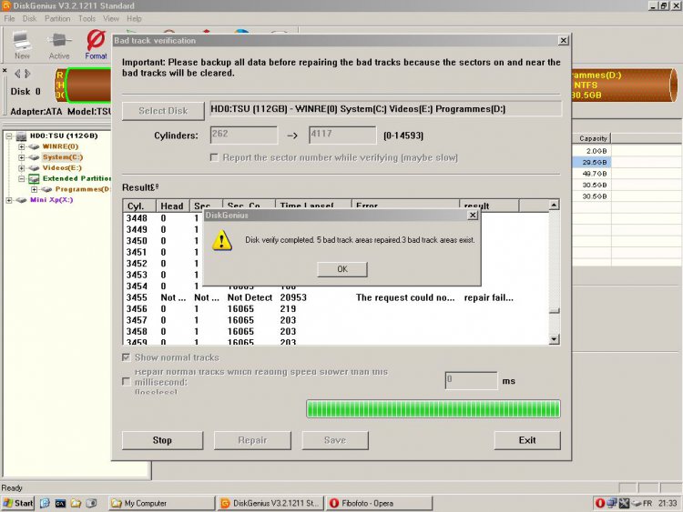Click the Repair button
This screenshot has height=512, width=683.
click(252, 440)
